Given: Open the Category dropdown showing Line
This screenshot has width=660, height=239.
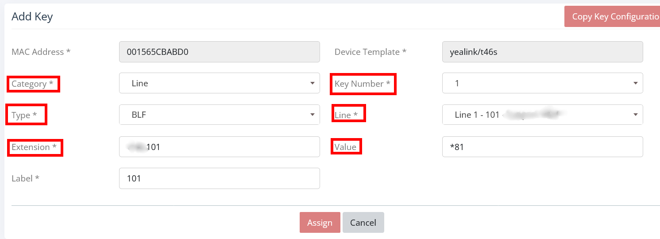Looking at the screenshot, I should (x=219, y=83).
